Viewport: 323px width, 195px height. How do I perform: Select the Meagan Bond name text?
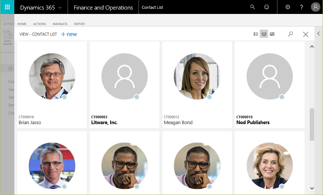click(x=178, y=123)
